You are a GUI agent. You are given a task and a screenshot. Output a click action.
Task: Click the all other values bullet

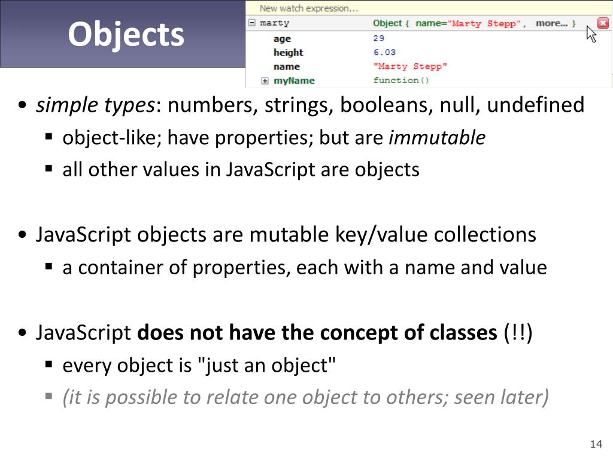[241, 170]
